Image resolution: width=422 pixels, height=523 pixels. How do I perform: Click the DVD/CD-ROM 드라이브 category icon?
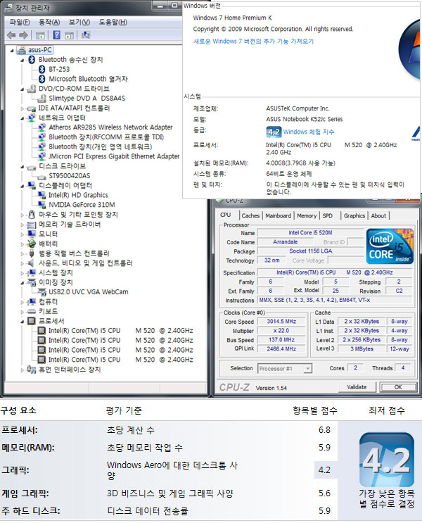32,89
